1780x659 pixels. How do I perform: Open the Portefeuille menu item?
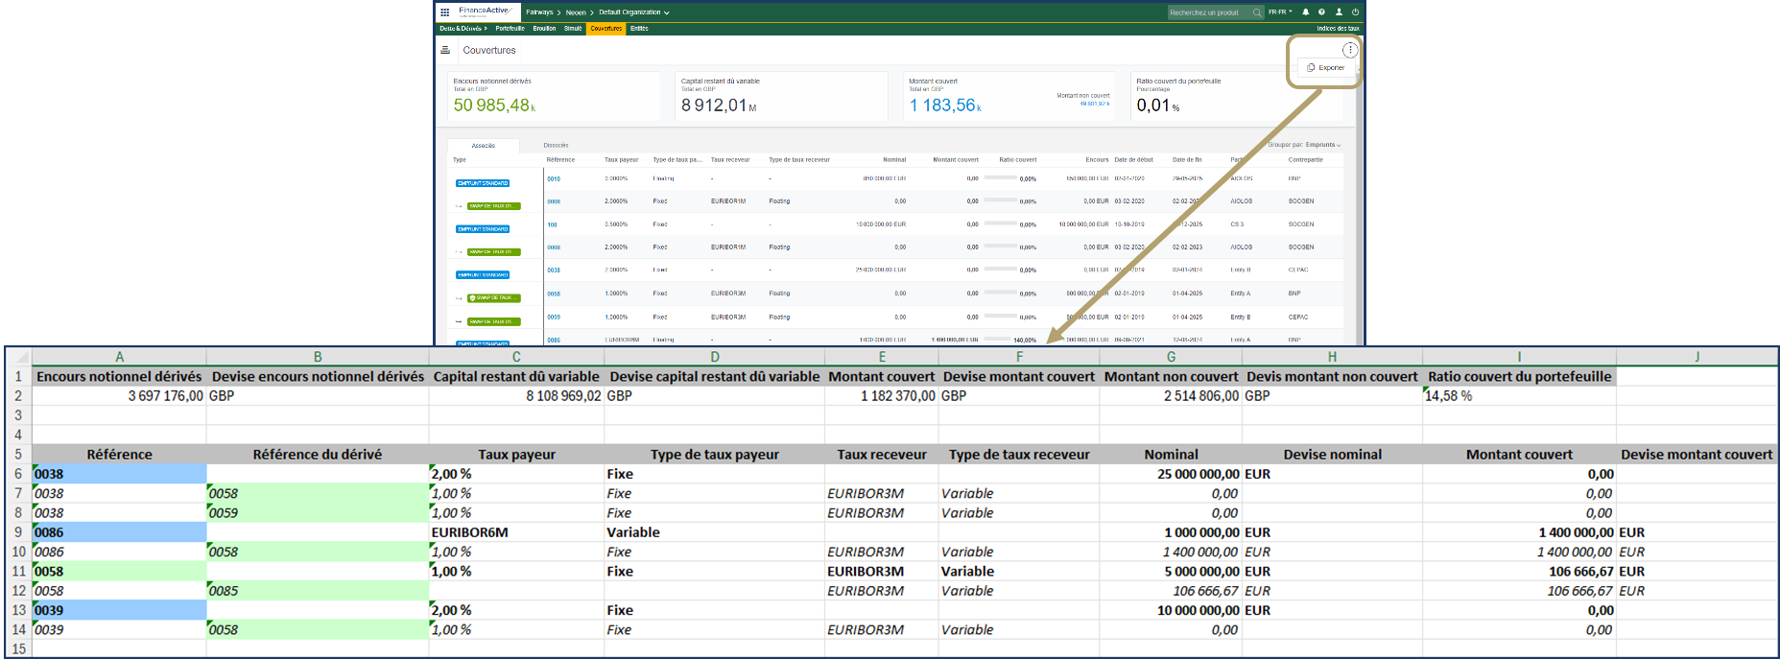[510, 29]
